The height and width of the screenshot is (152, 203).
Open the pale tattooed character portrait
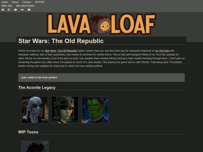(x=35, y=110)
